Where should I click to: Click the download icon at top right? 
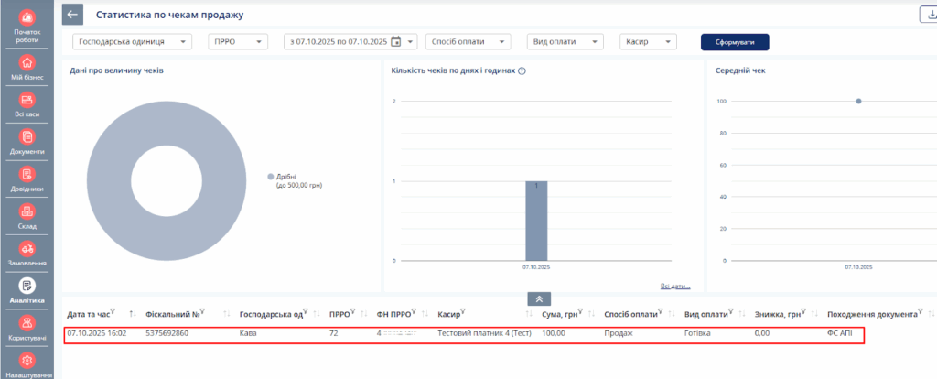click(x=928, y=14)
